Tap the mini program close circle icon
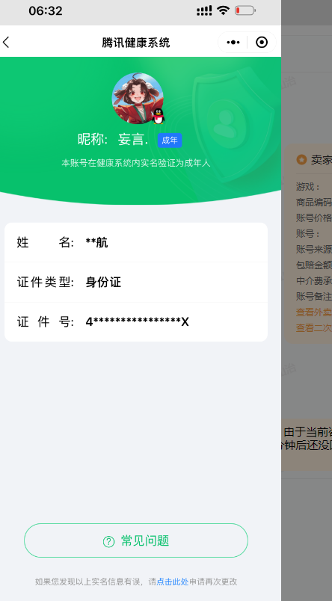332x601 pixels. 262,42
